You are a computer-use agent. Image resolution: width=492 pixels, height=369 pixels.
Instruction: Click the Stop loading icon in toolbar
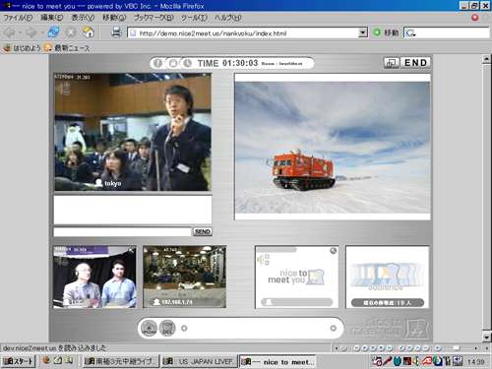coord(71,32)
